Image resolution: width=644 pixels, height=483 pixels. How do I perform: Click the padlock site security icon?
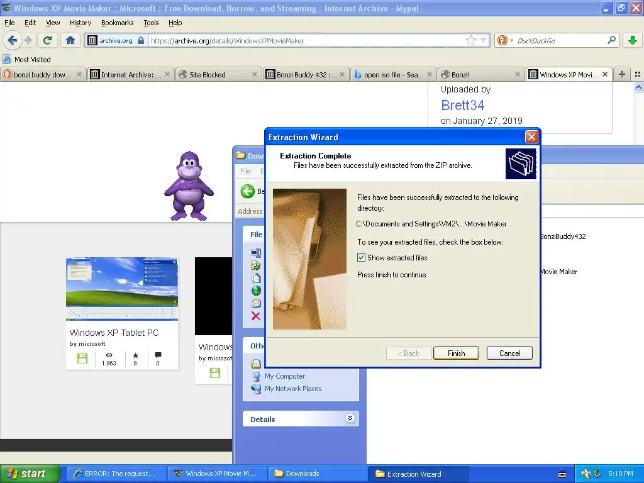(141, 40)
